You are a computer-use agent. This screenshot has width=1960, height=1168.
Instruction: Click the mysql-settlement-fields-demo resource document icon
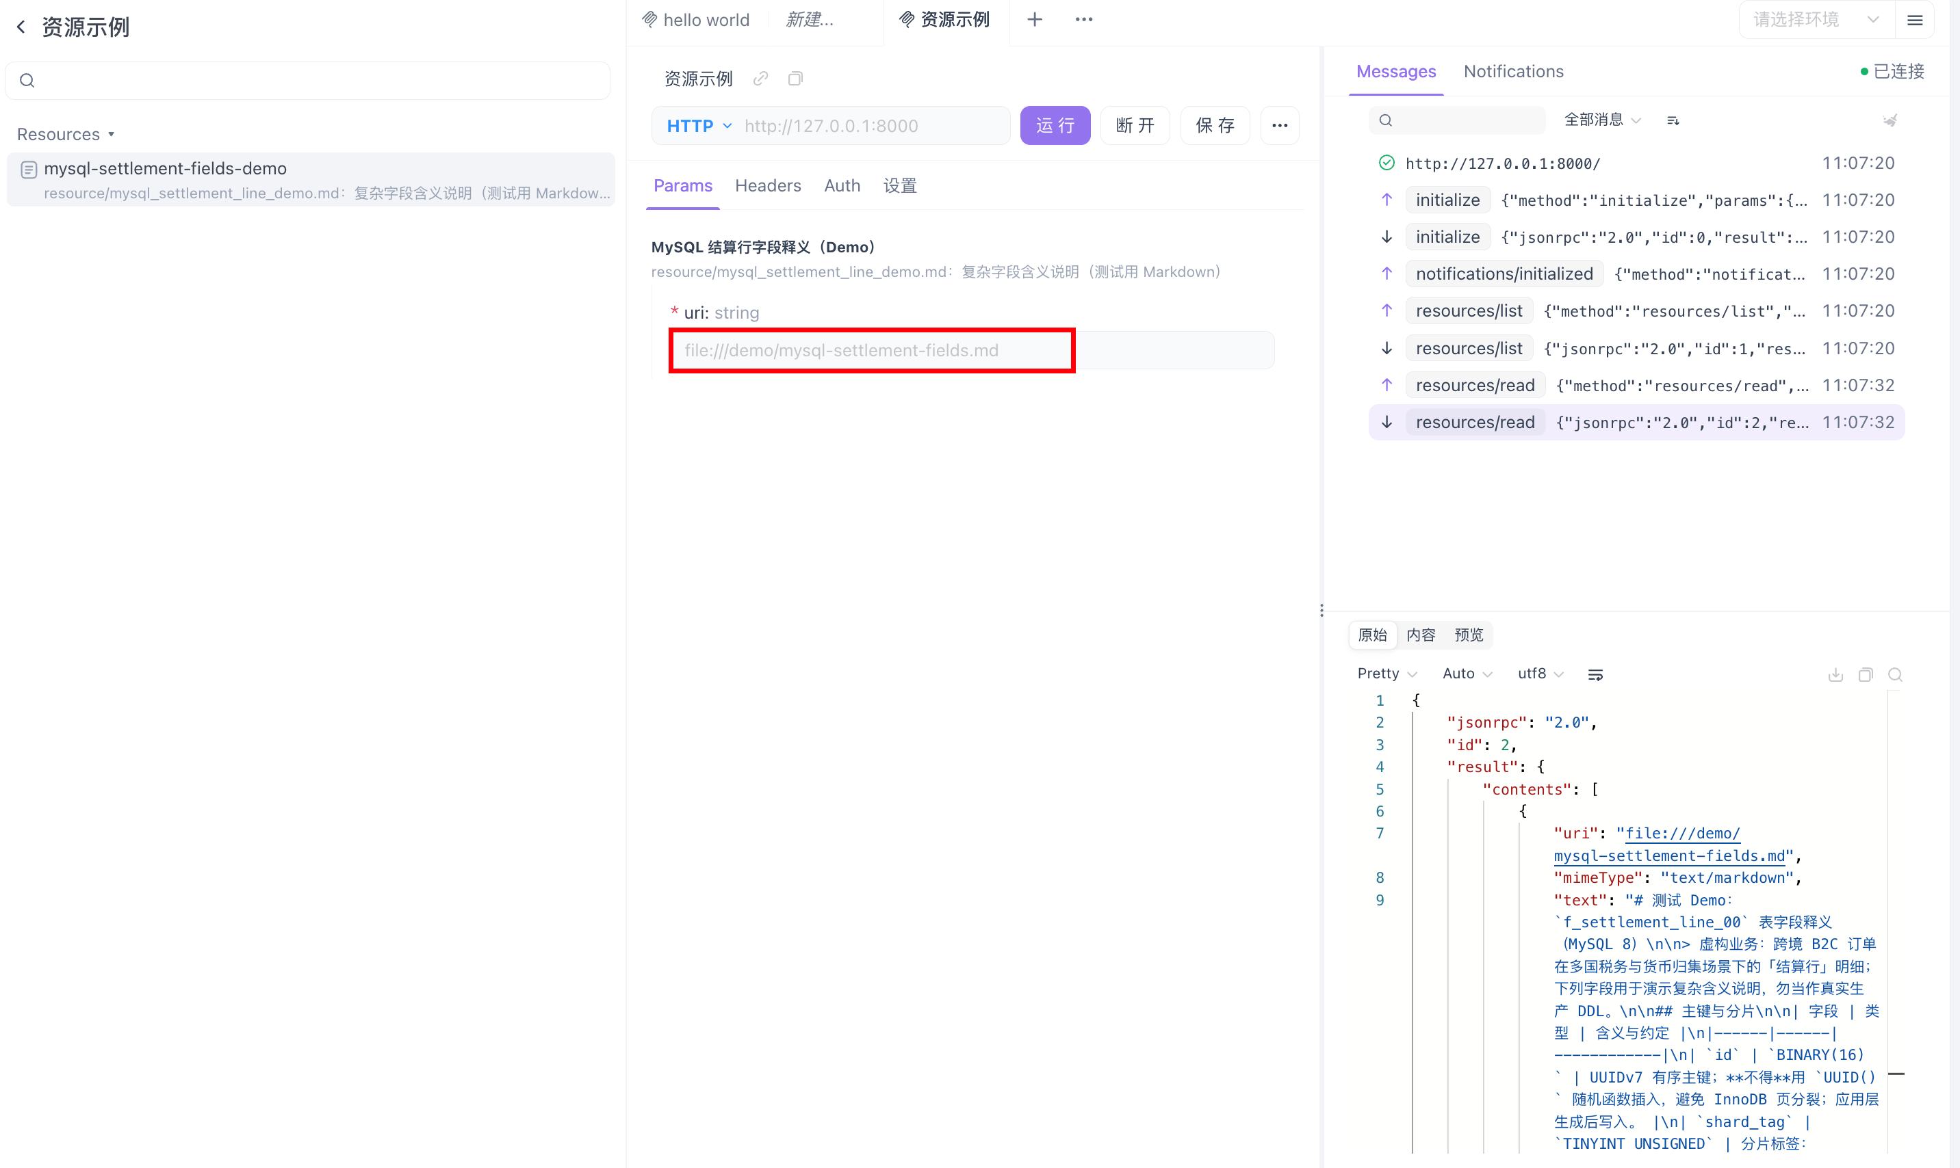pos(28,169)
